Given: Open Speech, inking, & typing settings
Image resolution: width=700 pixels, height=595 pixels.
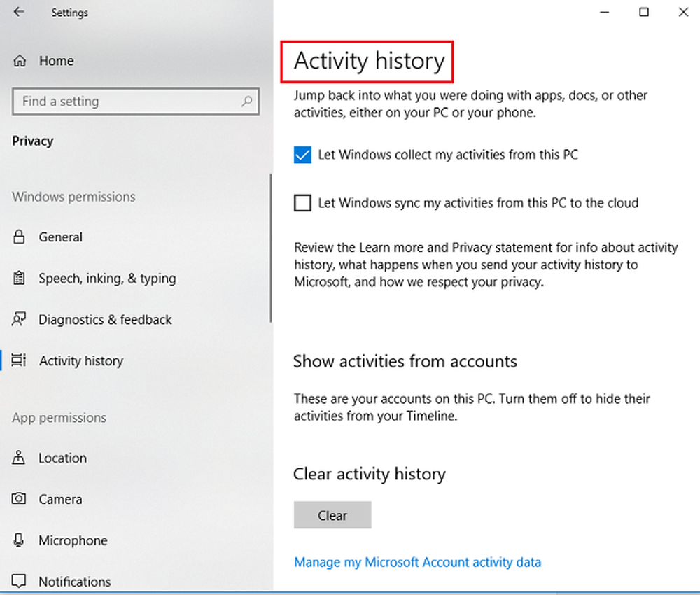Looking at the screenshot, I should (x=107, y=278).
